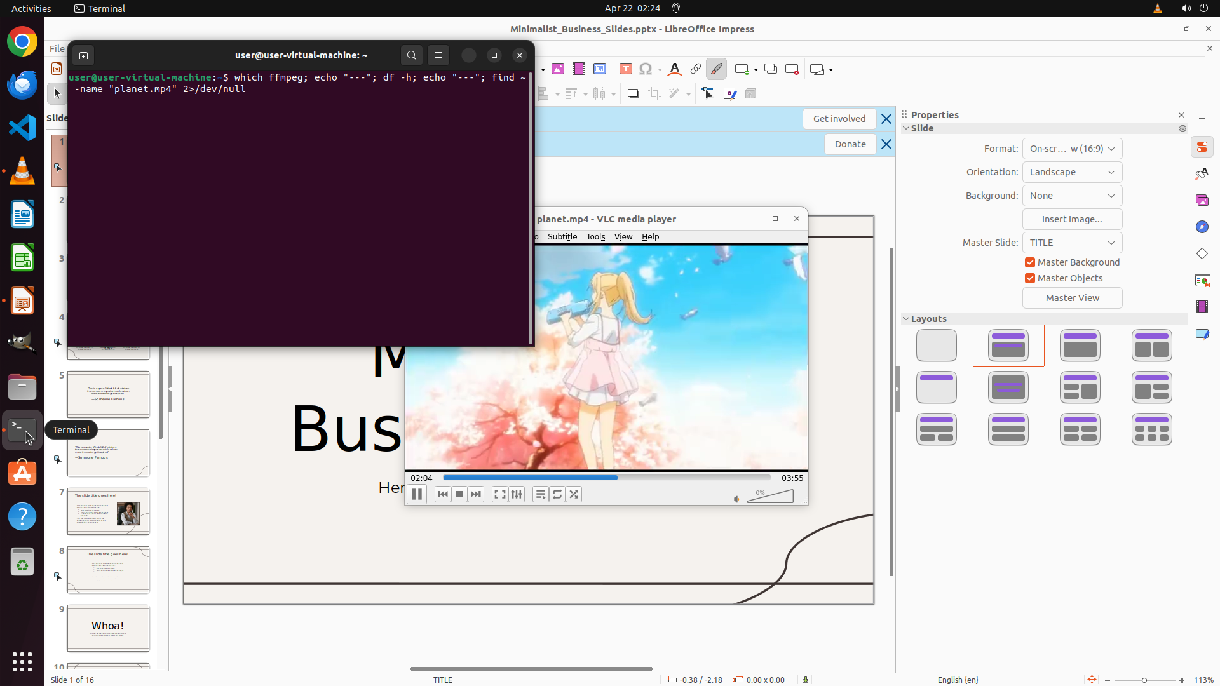Expand Master Slide TITLE dropdown
Viewport: 1220px width, 686px height.
[x=1072, y=243]
